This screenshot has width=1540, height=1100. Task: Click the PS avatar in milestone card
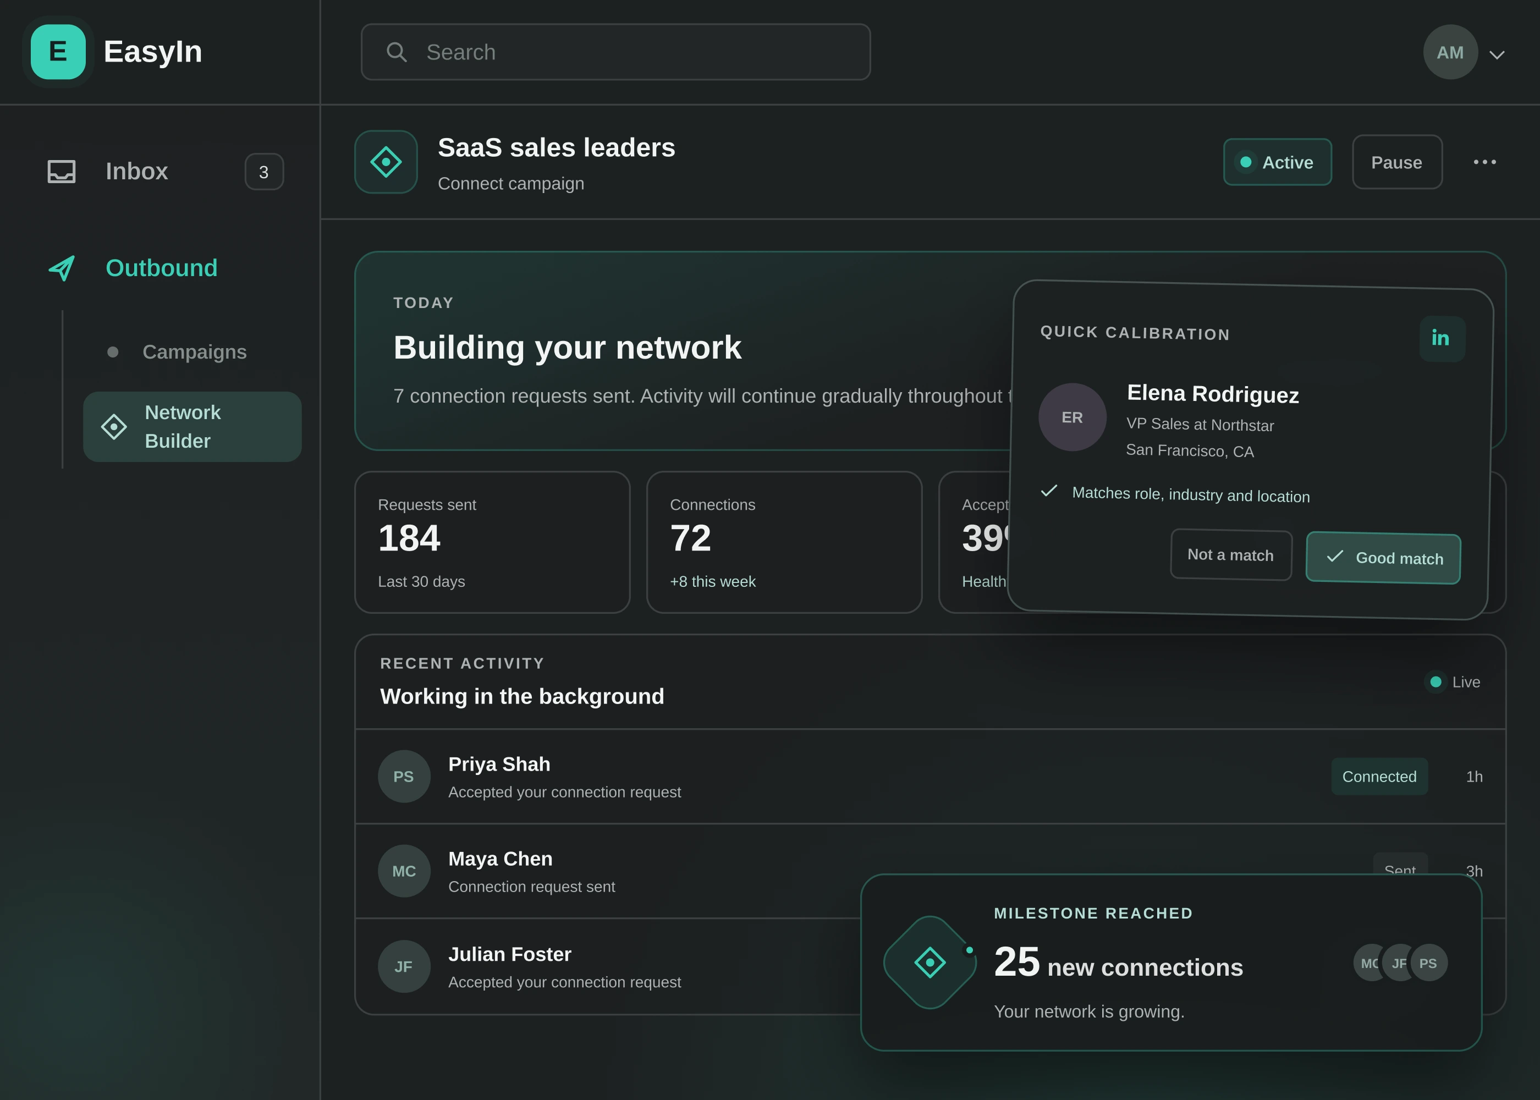tap(1428, 963)
